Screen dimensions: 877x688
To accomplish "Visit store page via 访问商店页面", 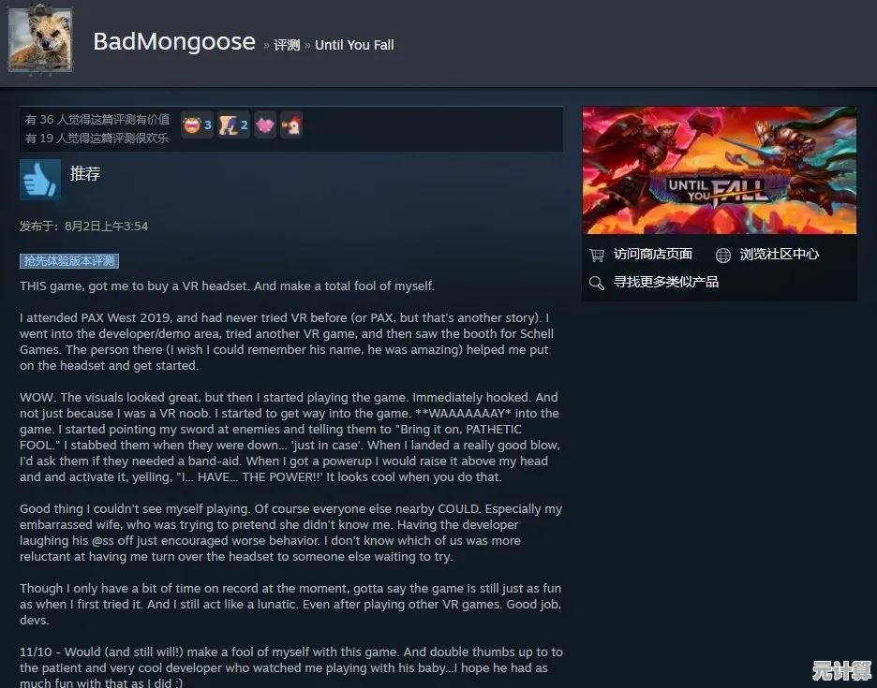I will coord(653,255).
